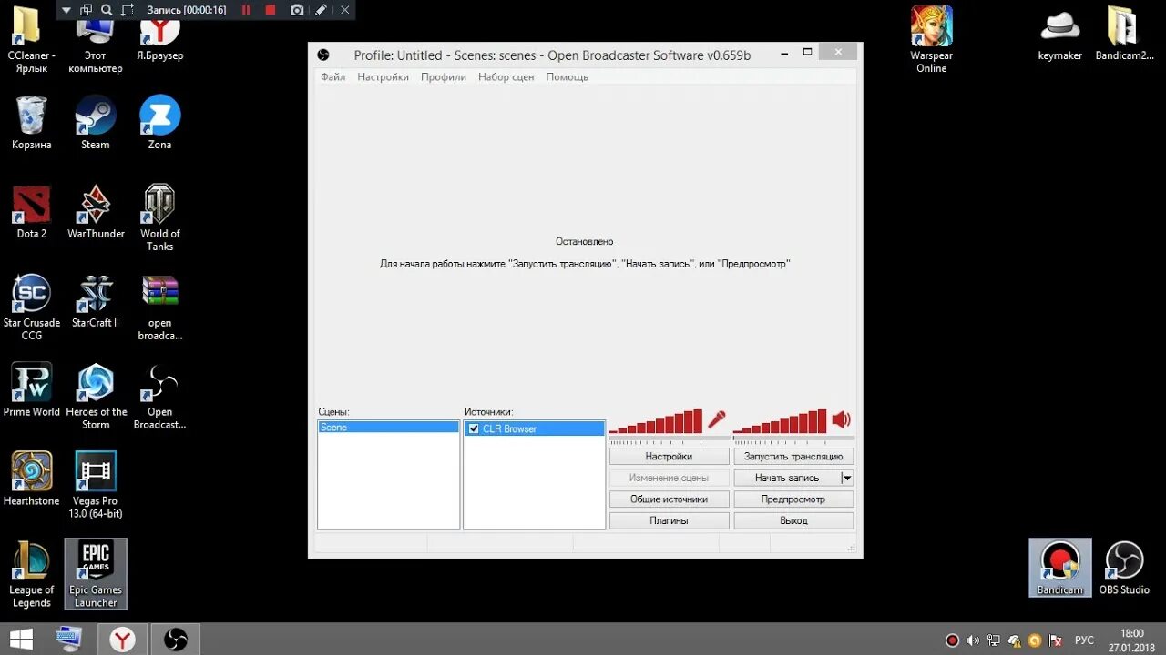Click Action Center flag tray icon

(x=1056, y=640)
